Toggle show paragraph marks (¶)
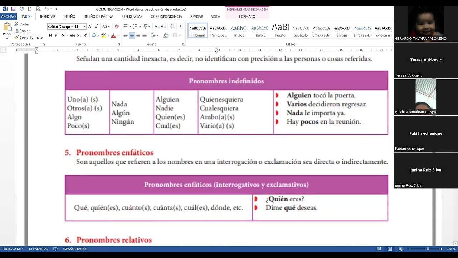 tap(181, 27)
